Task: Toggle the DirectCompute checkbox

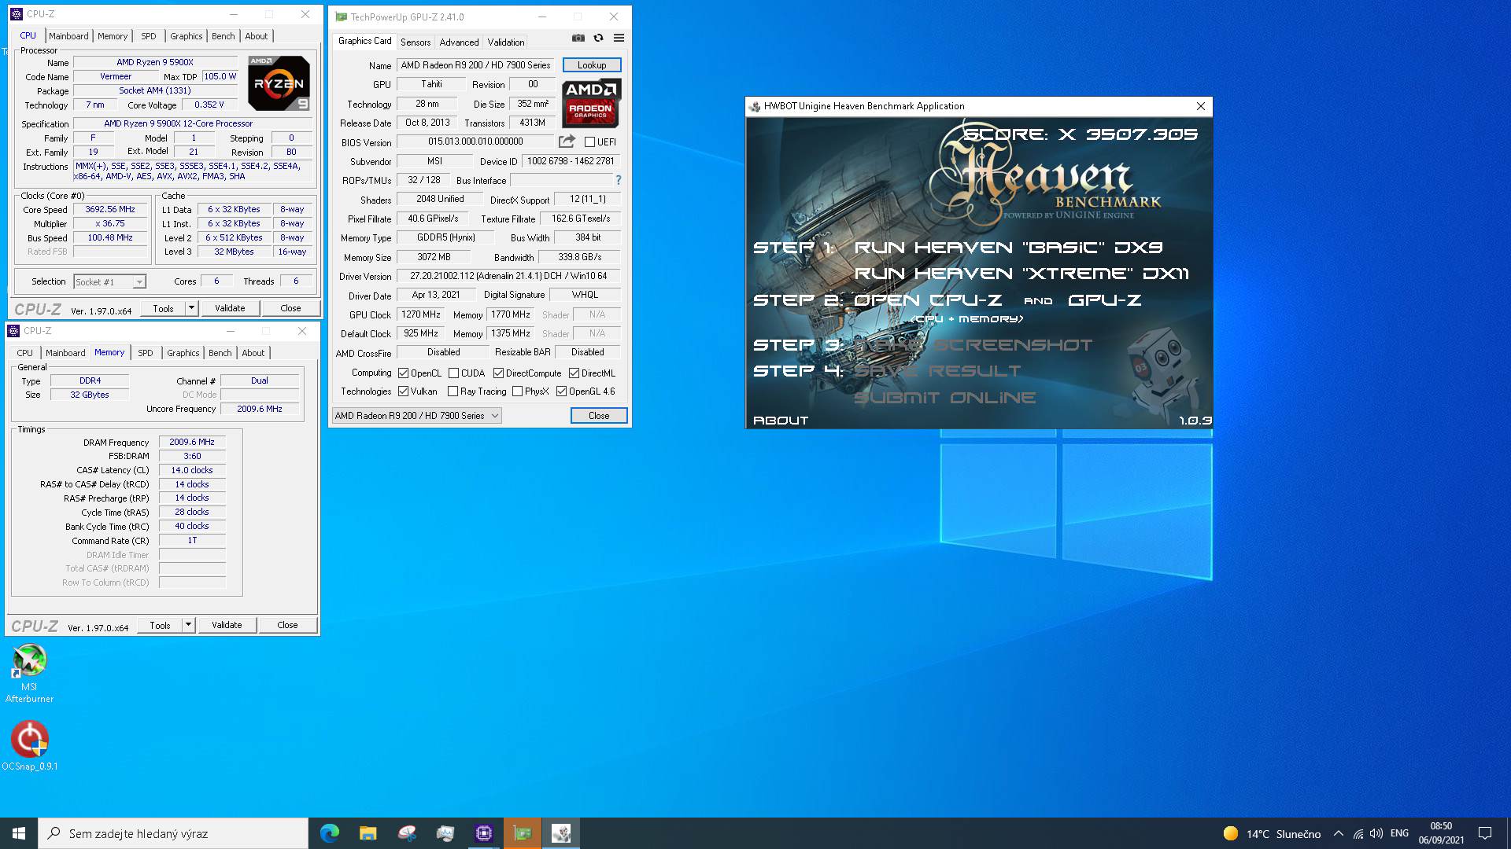Action: click(498, 373)
